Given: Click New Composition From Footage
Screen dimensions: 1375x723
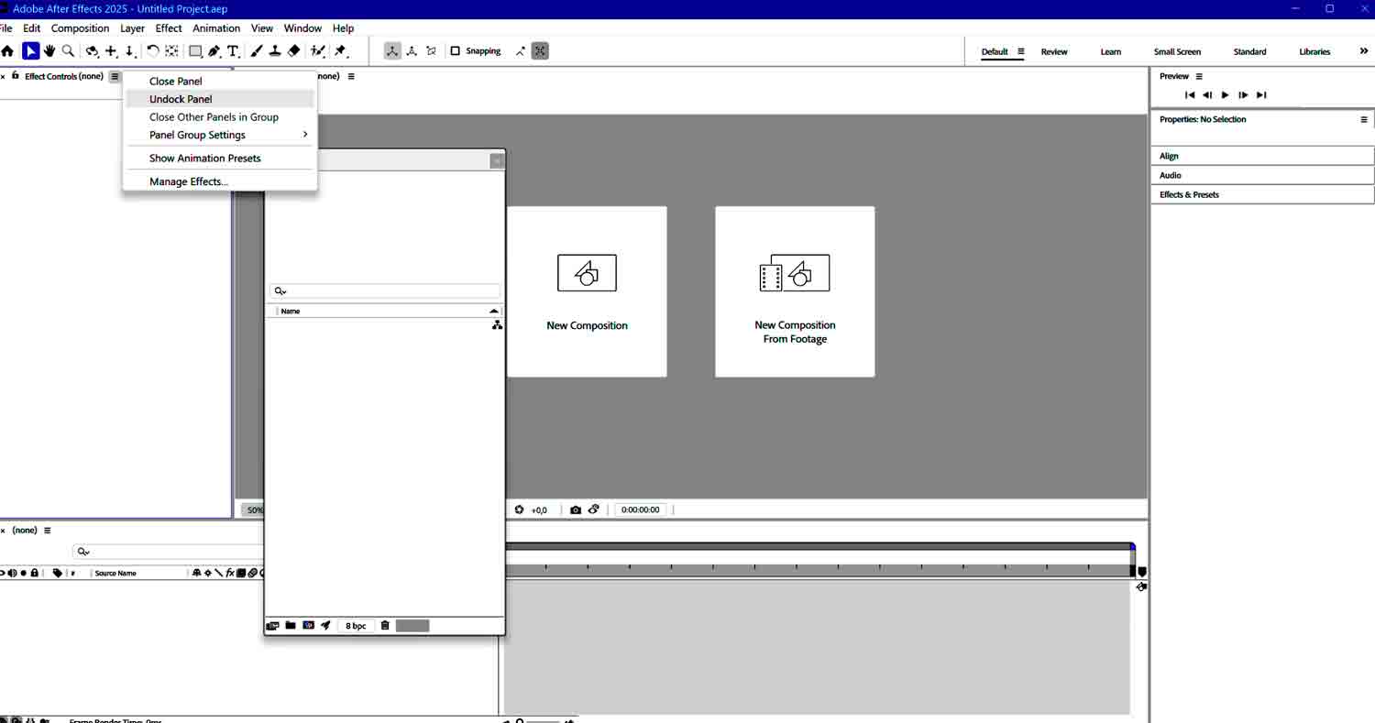Looking at the screenshot, I should click(795, 291).
